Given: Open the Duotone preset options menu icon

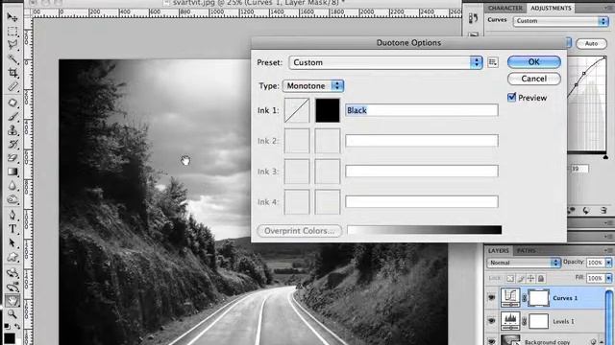Looking at the screenshot, I should [493, 62].
